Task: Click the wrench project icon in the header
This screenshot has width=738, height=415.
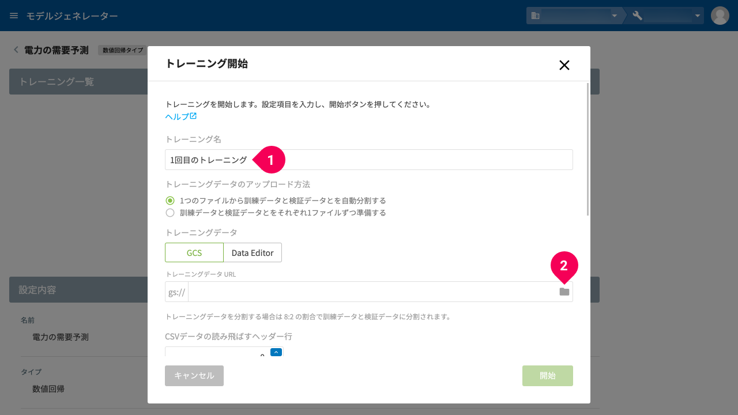Action: [638, 16]
